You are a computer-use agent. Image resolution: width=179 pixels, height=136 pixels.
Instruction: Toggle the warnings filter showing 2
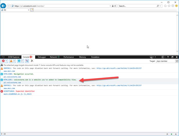click(13, 61)
